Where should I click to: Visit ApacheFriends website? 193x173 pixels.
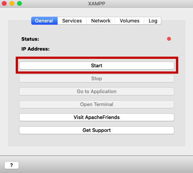96,117
